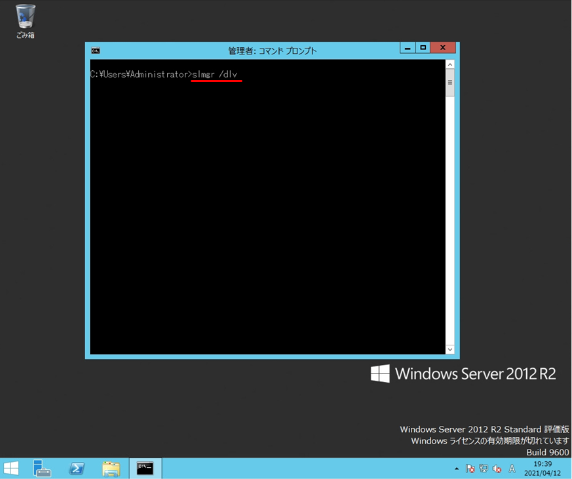Click the console scrollbar down arrow
This screenshot has height=479, width=572.
click(449, 349)
